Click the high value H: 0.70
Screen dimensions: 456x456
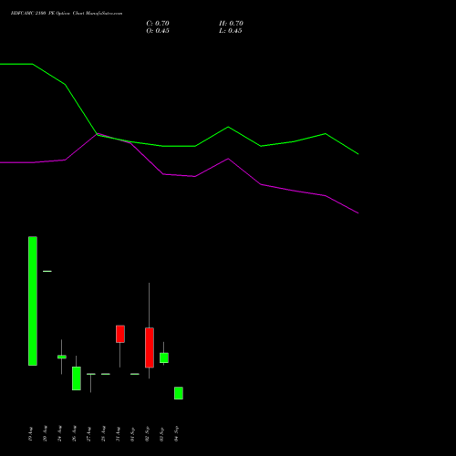click(231, 24)
